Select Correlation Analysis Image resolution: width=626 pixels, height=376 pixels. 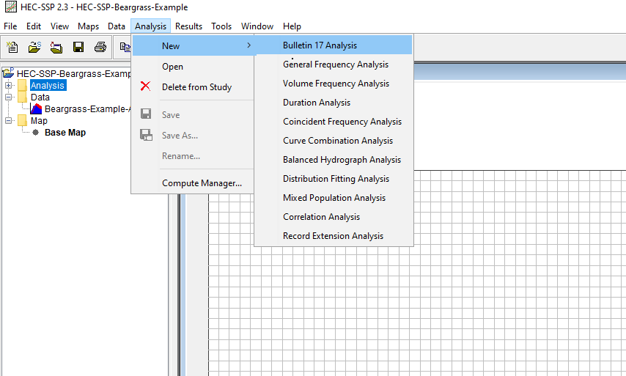coord(334,217)
